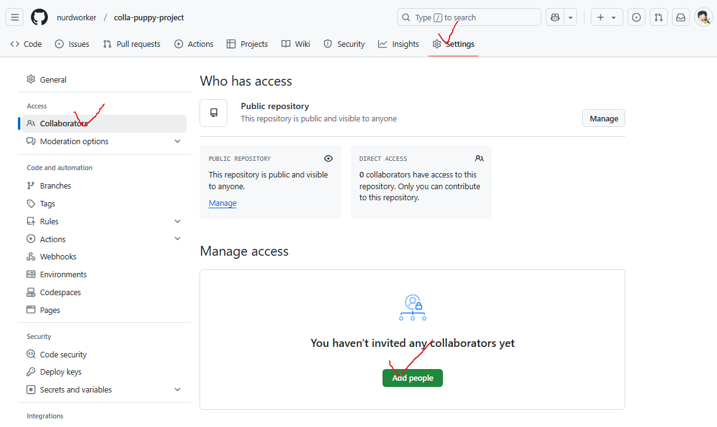717x427 pixels.
Task: Open Rules sidebar item
Action: 104,221
